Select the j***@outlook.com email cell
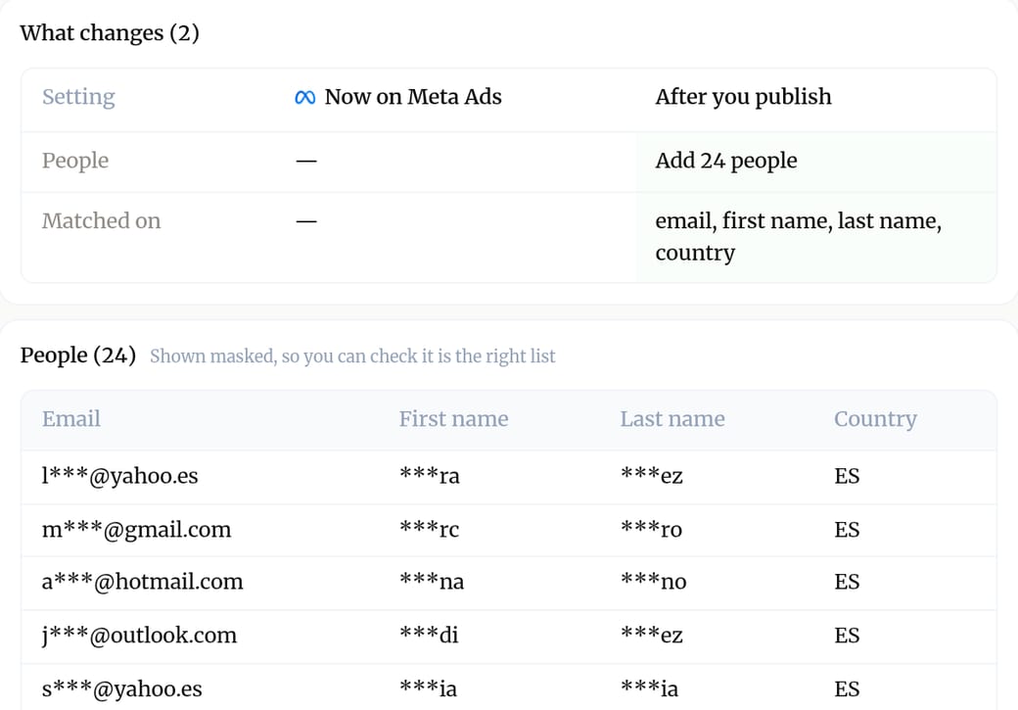Viewport: 1018px width, 710px height. pyautogui.click(x=140, y=636)
